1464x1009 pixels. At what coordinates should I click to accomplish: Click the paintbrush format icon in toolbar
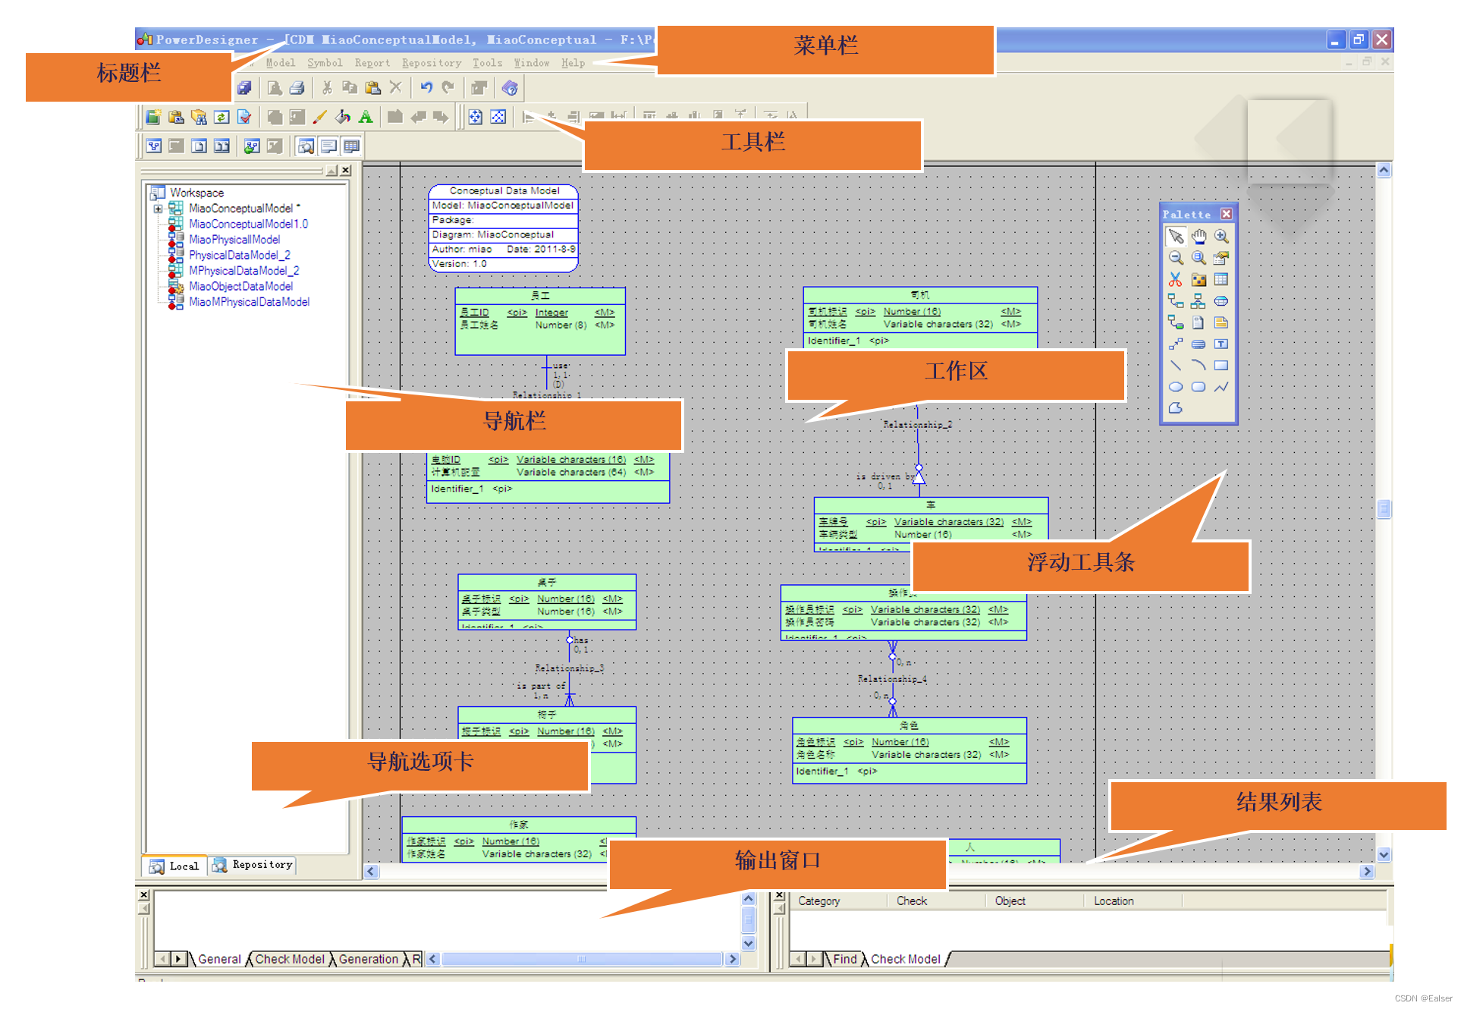[x=320, y=117]
